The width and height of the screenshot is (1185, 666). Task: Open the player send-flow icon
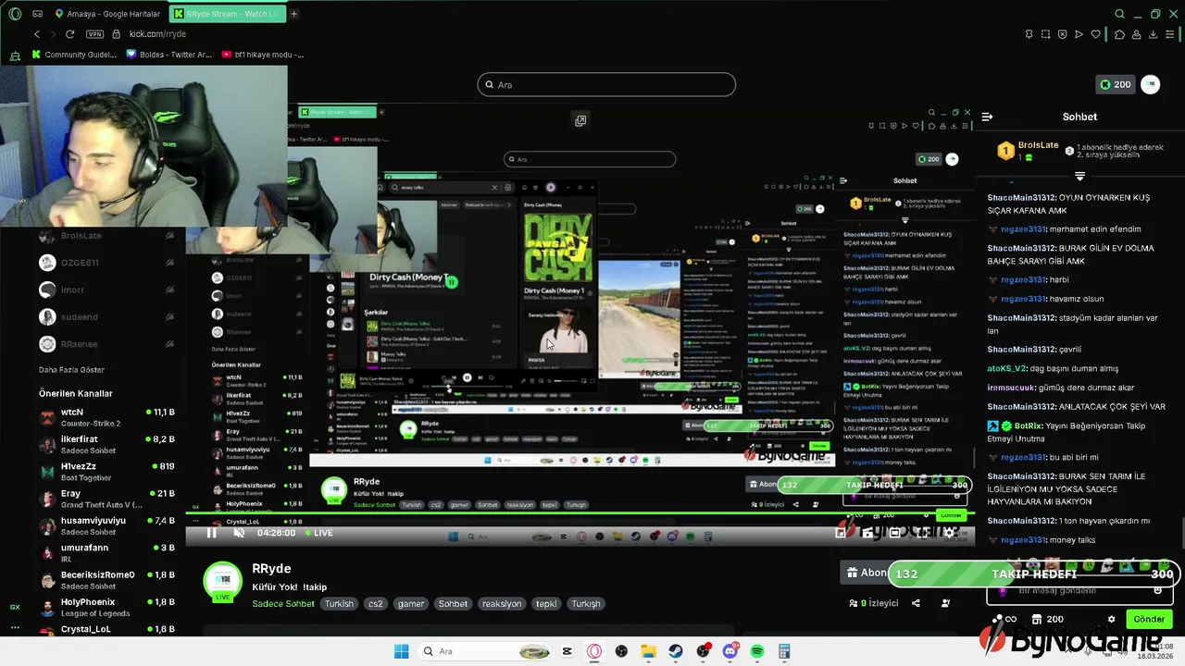coord(1079,34)
